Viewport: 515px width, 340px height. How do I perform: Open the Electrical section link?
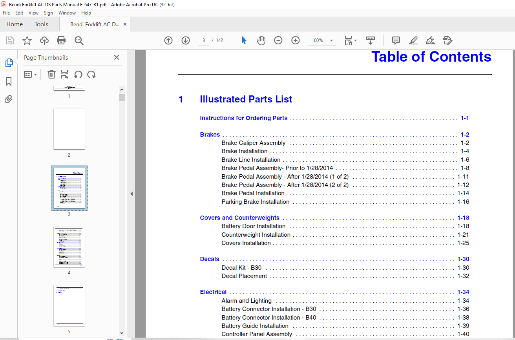(x=213, y=292)
